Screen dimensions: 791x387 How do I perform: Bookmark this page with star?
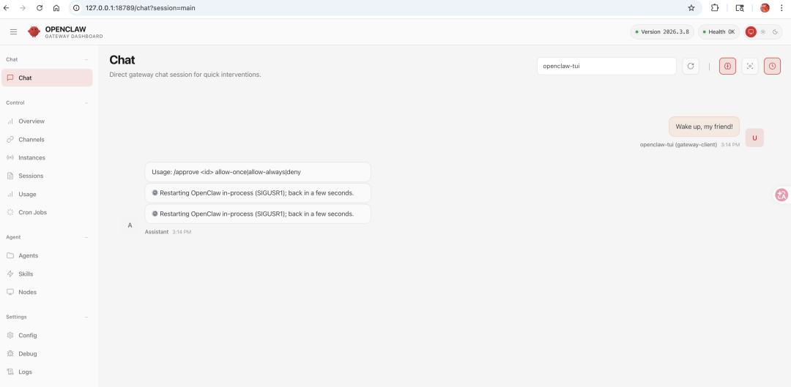coord(691,8)
